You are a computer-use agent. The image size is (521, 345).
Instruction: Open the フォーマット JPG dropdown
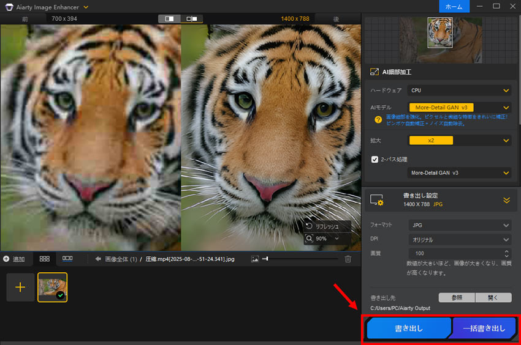pos(460,225)
